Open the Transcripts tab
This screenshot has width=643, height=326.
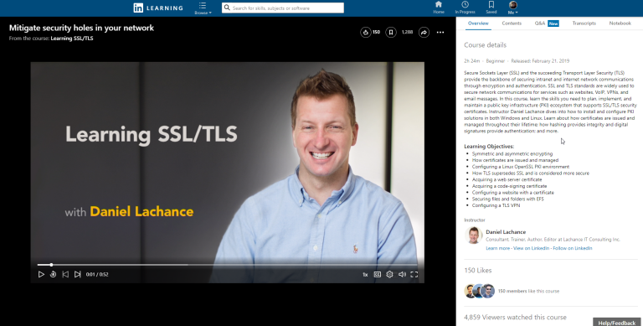tap(584, 23)
